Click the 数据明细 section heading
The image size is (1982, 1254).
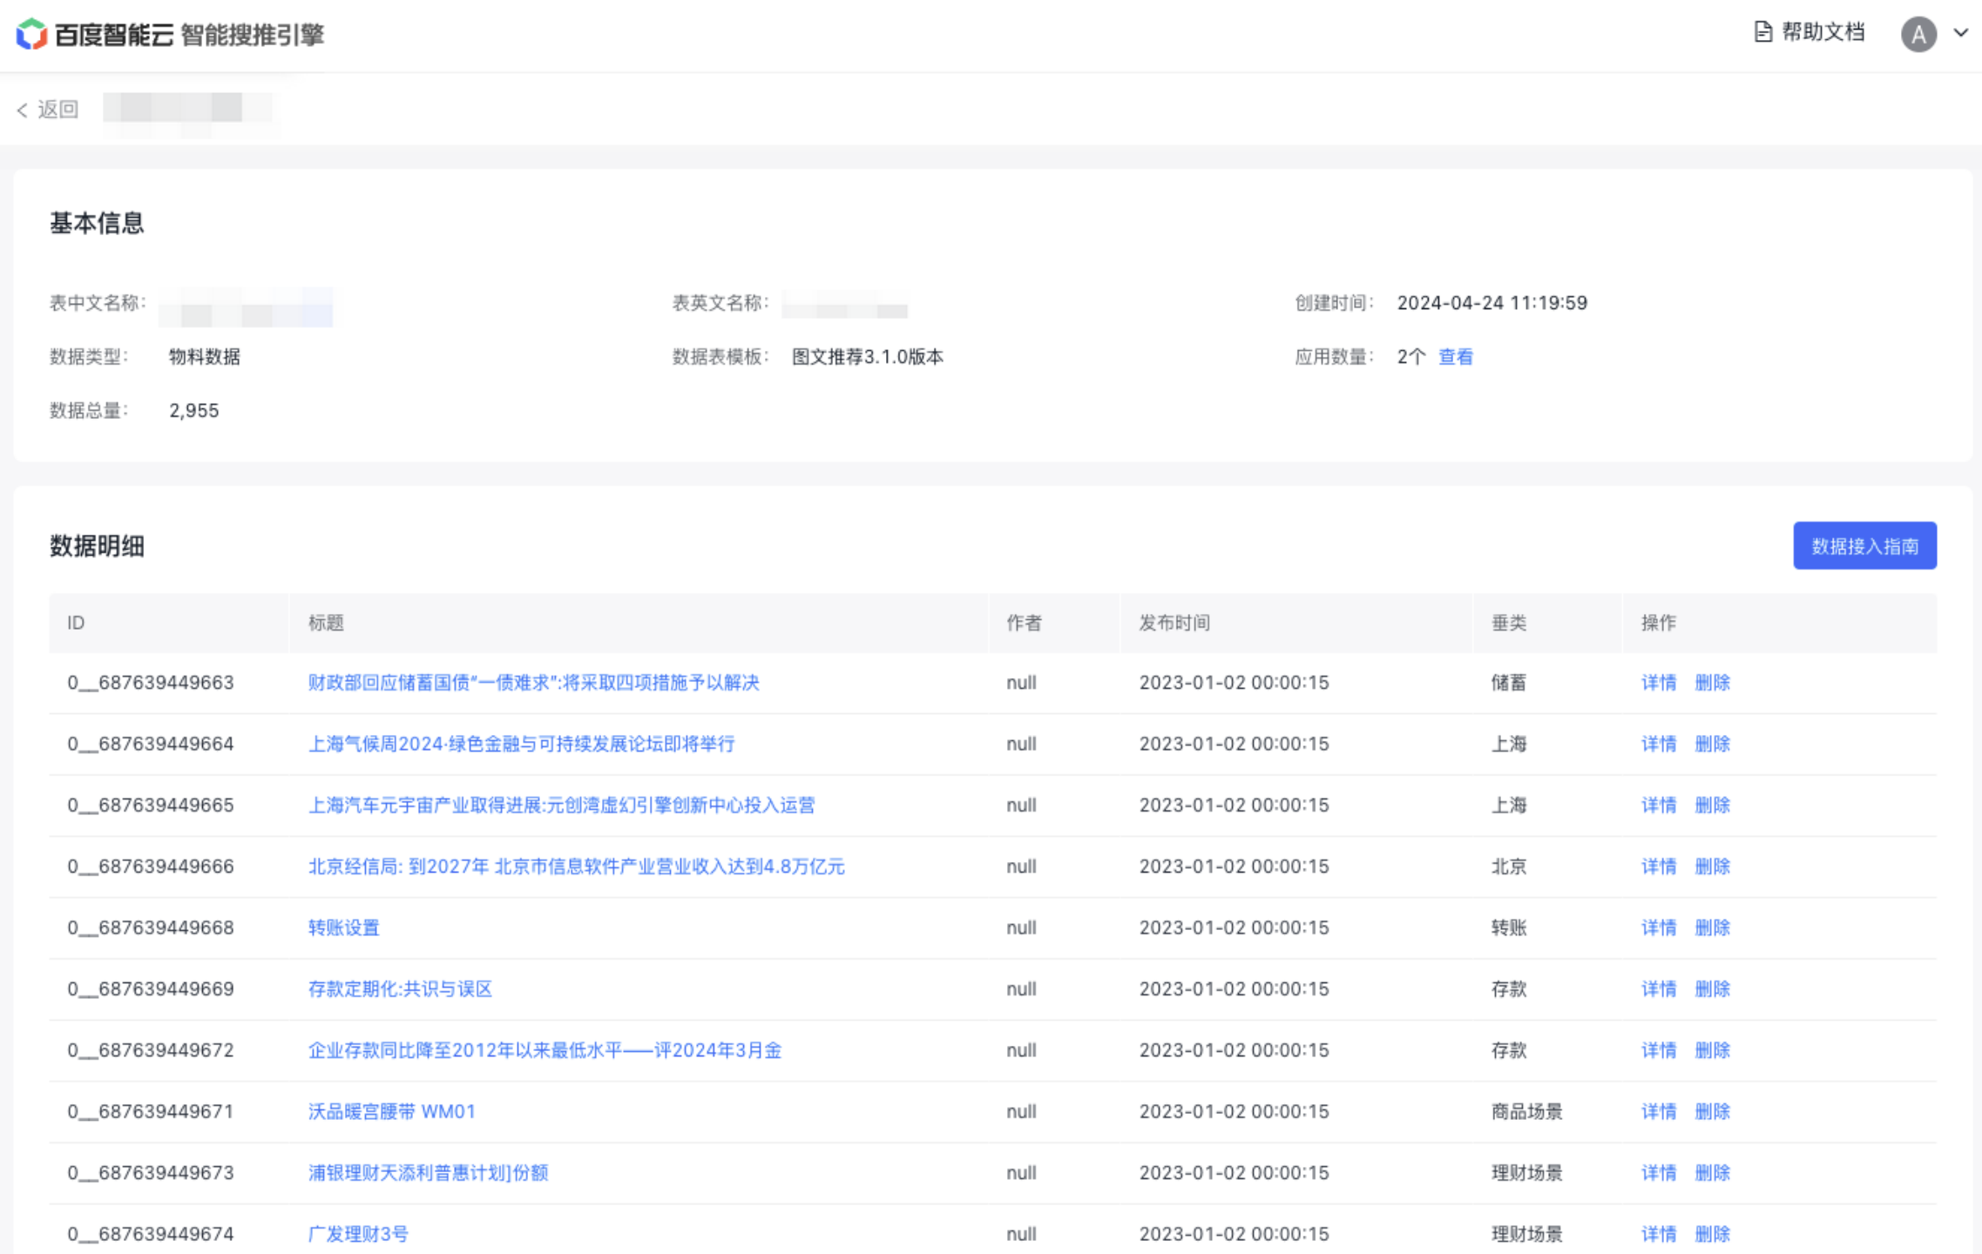click(x=97, y=546)
